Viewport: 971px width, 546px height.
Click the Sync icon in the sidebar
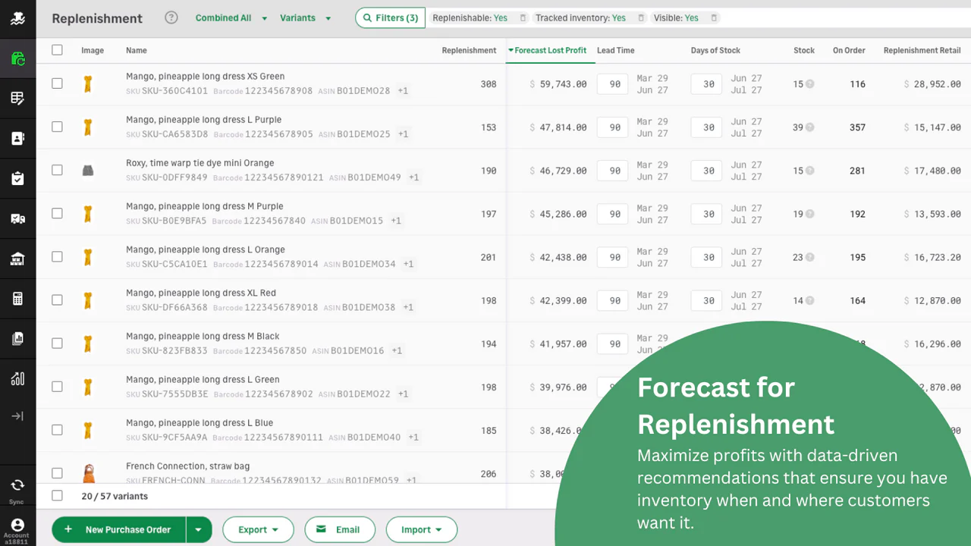pyautogui.click(x=17, y=486)
